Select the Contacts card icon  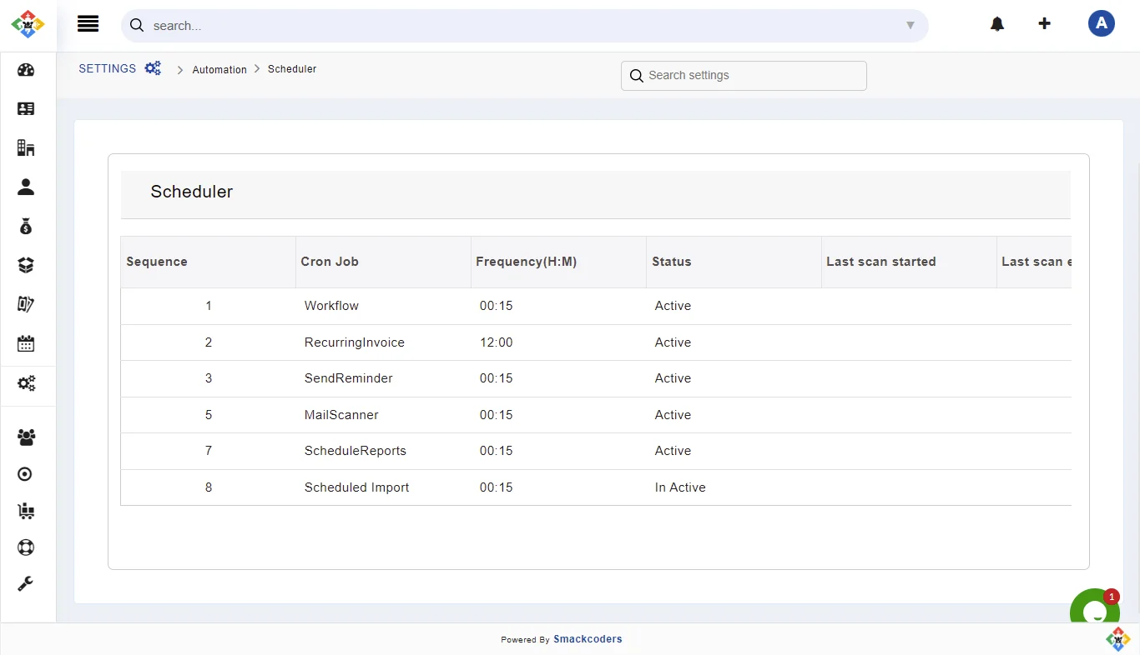25,109
